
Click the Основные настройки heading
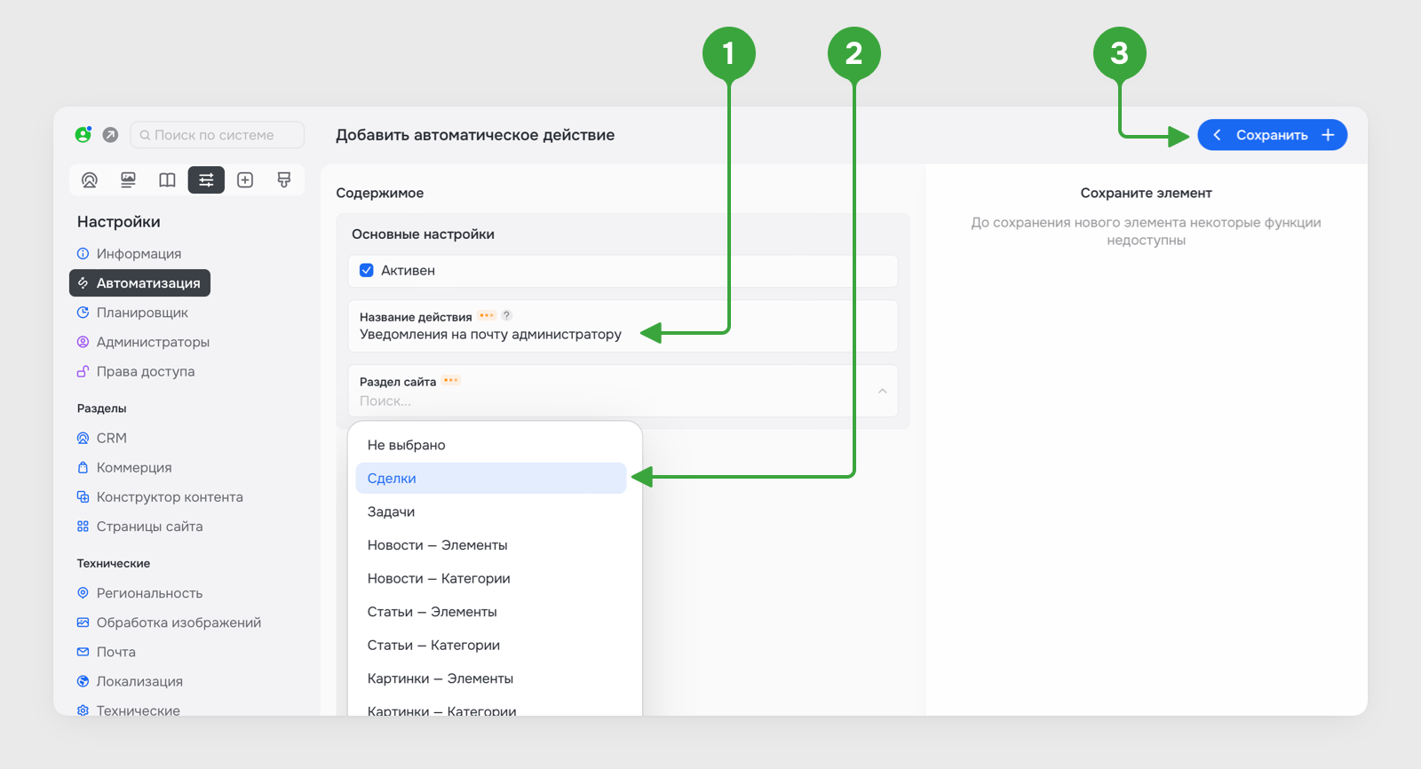423,234
